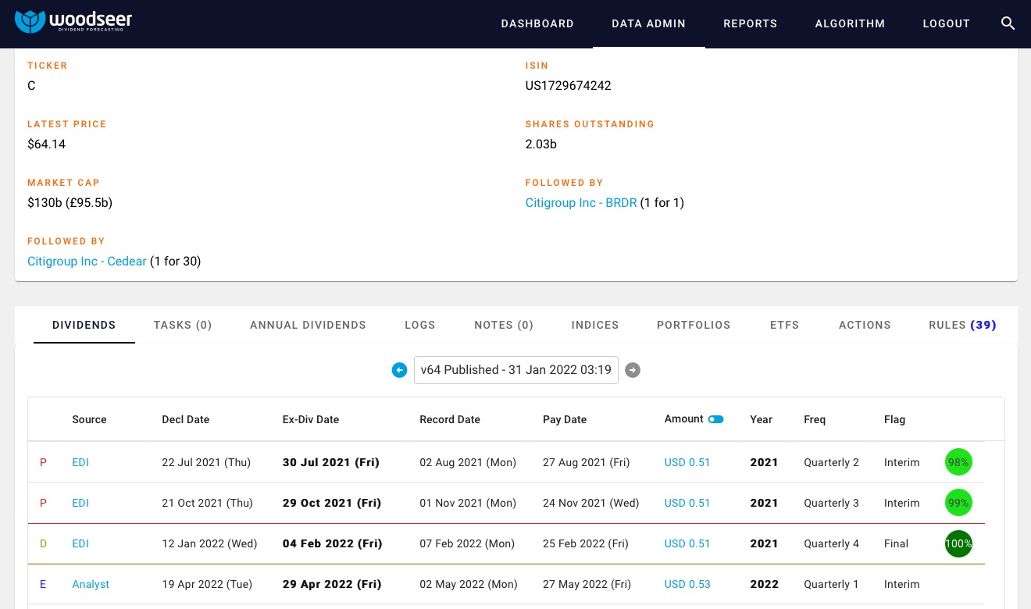Switch to the TASKS (0) tab
This screenshot has width=1031, height=609.
point(183,325)
